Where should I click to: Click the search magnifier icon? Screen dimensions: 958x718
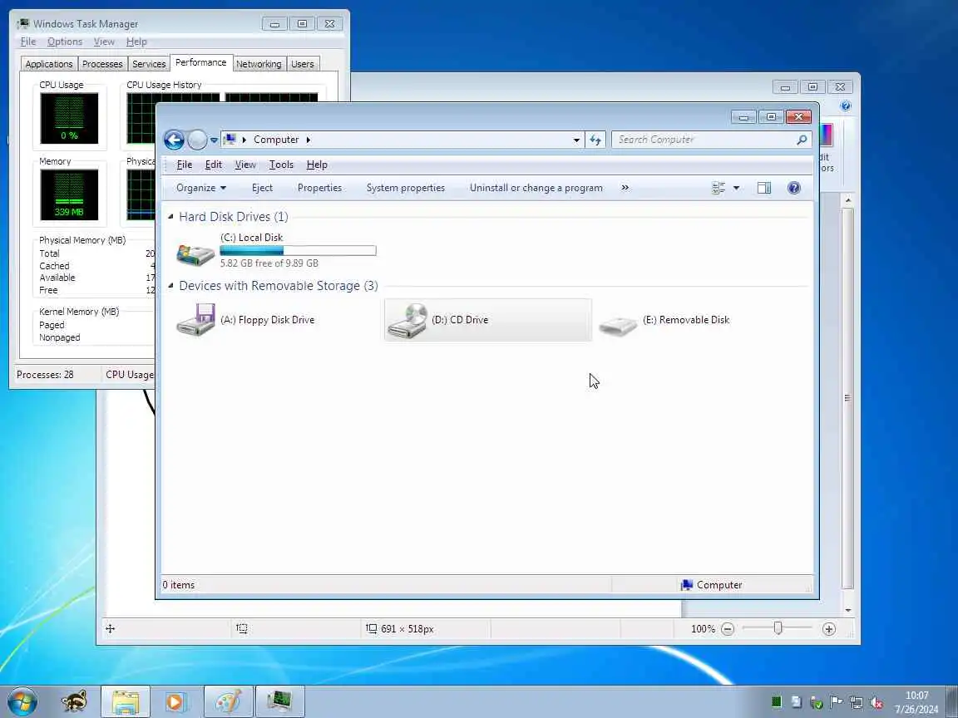point(802,140)
